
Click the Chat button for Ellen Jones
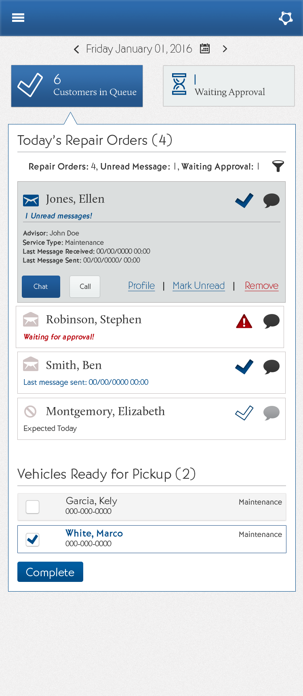pos(41,286)
